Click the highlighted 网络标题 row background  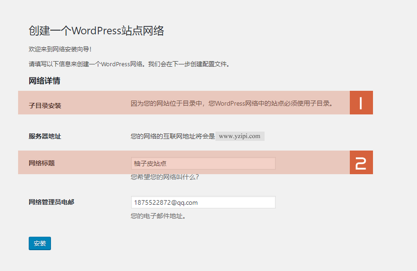tap(315, 163)
